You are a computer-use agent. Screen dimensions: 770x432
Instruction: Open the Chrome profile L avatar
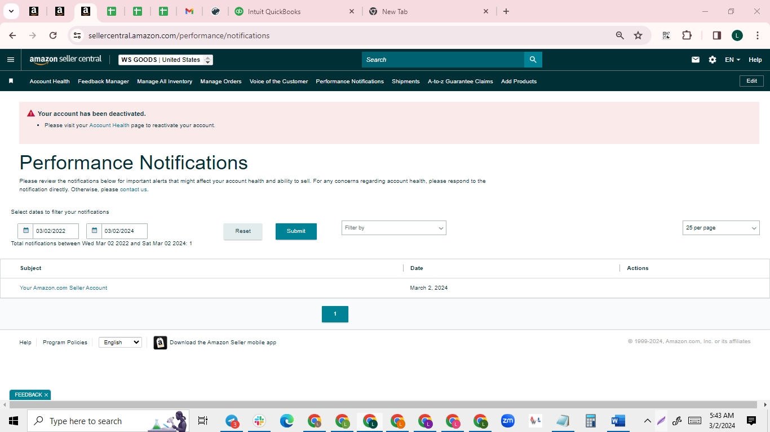click(x=737, y=35)
